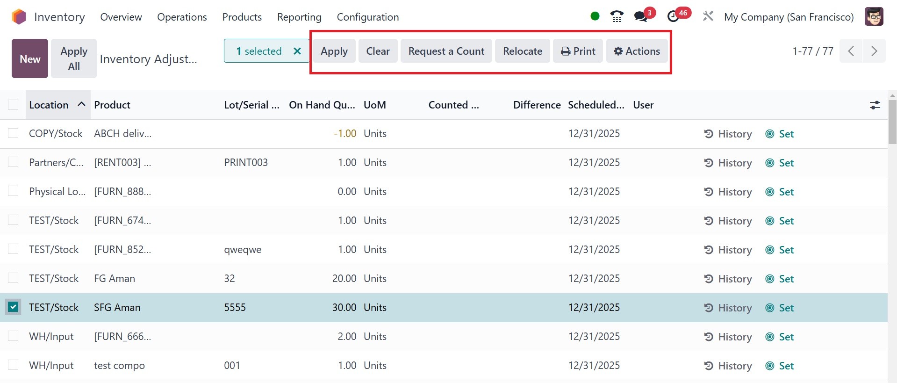Sort by the Location column header

[x=49, y=105]
